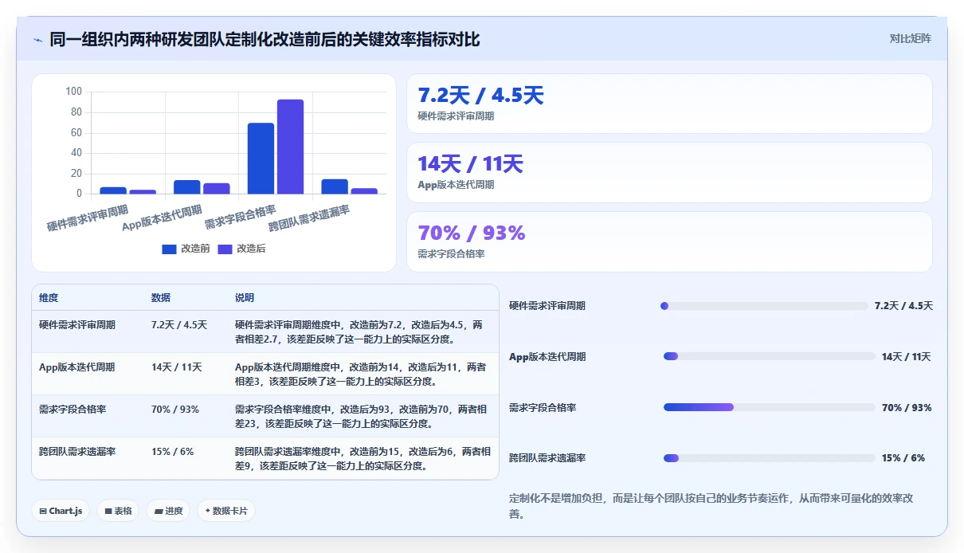Image resolution: width=964 pixels, height=553 pixels.
Task: Click the 需求字段合格率 progress bar
Action: (x=770, y=408)
